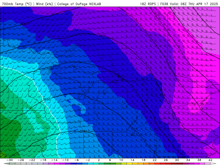Click the "F038" forecast hour text
Screen dimensions: 220x165
tap(164, 4)
